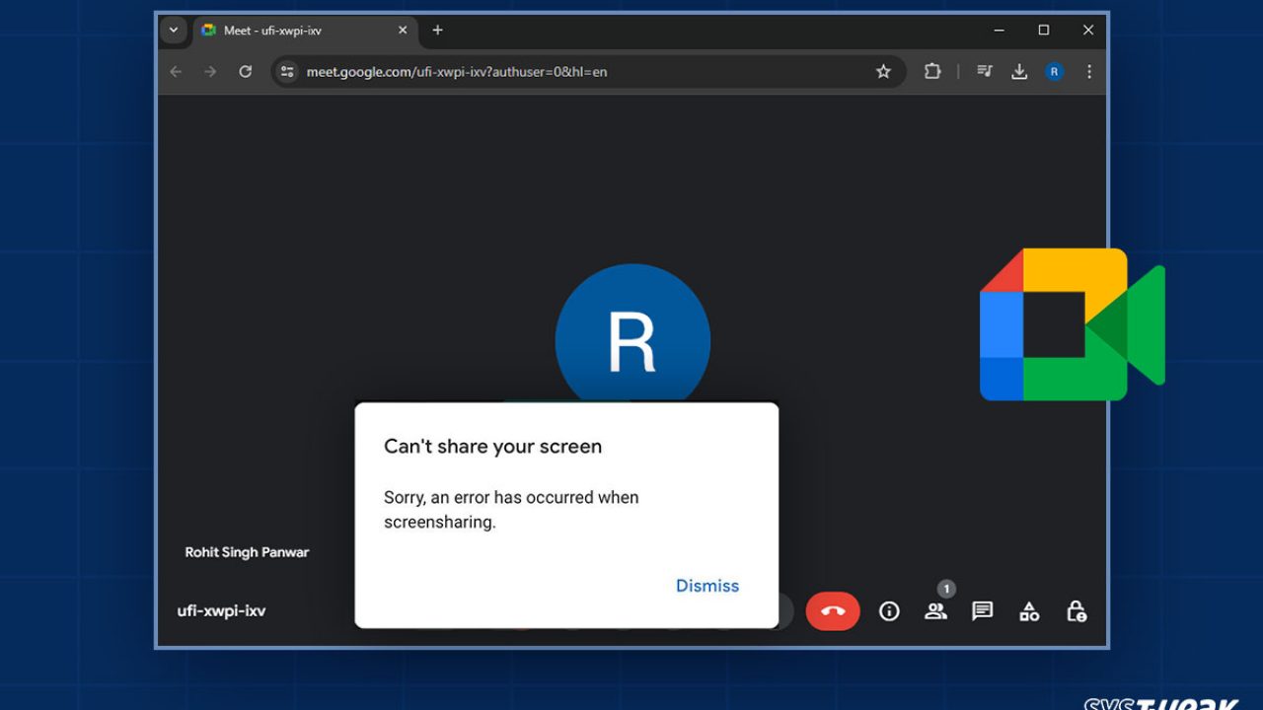The image size is (1263, 710).
Task: Open the meeting details info icon
Action: 889,611
